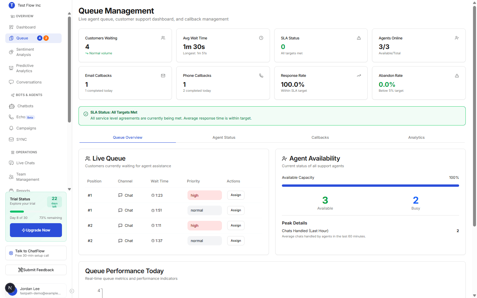
Task: Click the normal priority badge at 1:37
Action: click(204, 241)
